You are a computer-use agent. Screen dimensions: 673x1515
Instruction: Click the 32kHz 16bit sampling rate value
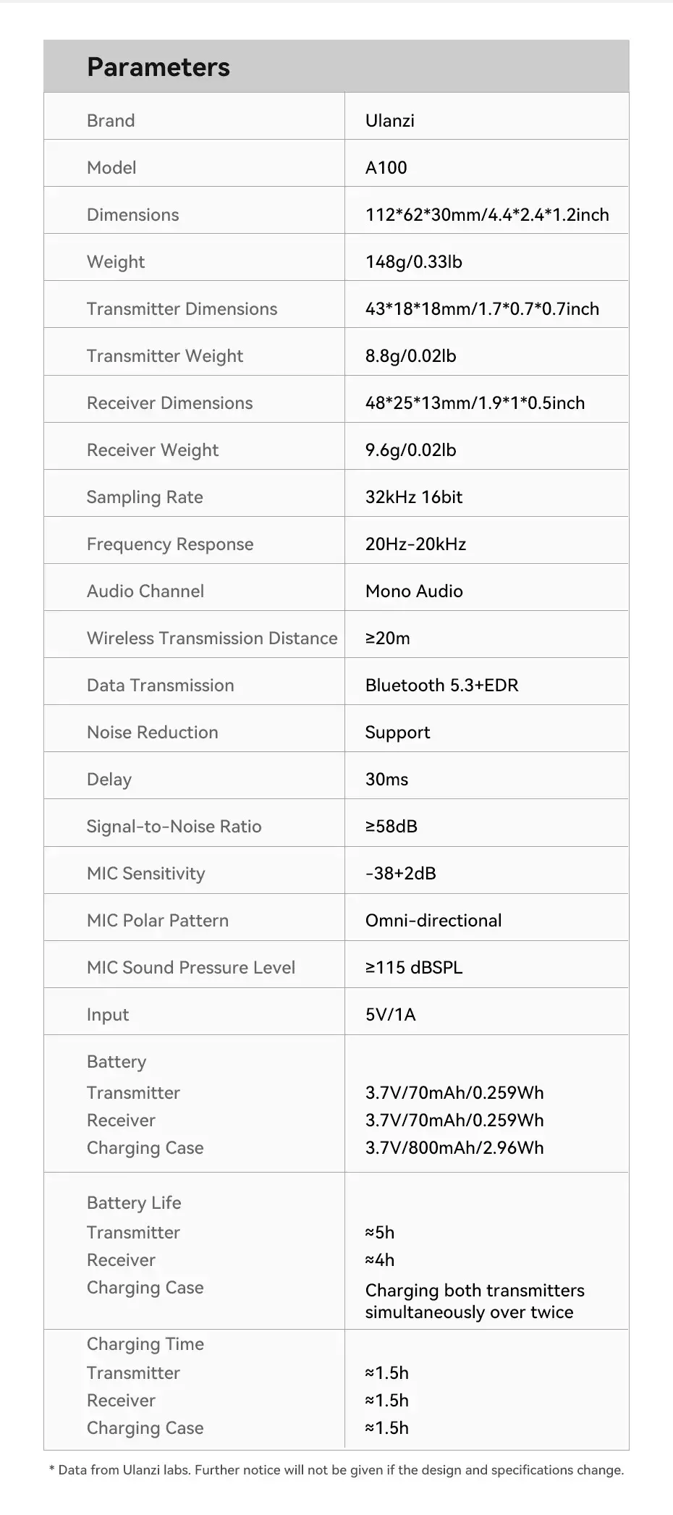coord(413,497)
